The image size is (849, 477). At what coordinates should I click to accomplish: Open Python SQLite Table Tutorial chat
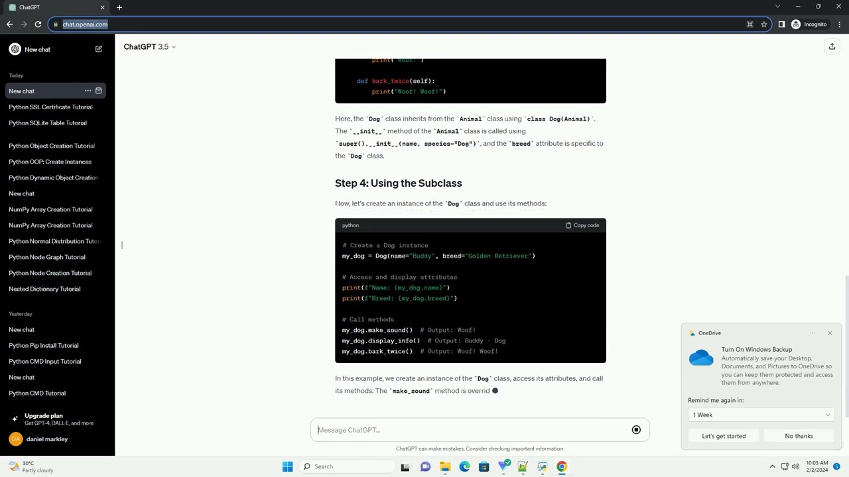point(48,123)
